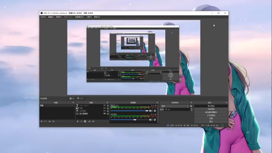This screenshot has height=153, width=272.
Task: Increase transition 时长 duration with up arrow
Action: coord(191,109)
